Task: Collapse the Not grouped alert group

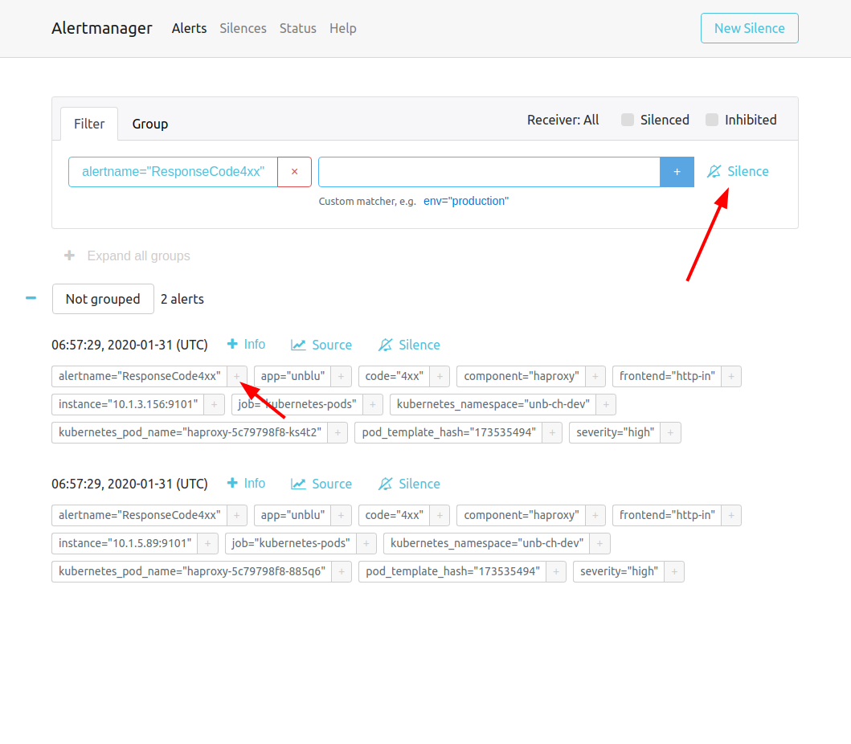Action: click(x=31, y=298)
